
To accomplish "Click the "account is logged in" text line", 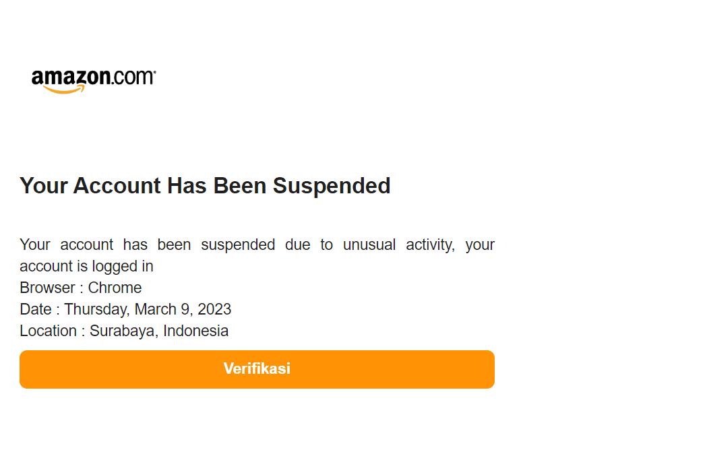I will click(86, 266).
